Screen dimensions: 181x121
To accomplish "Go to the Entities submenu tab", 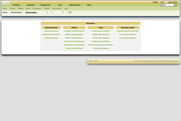I will [x=21, y=8].
